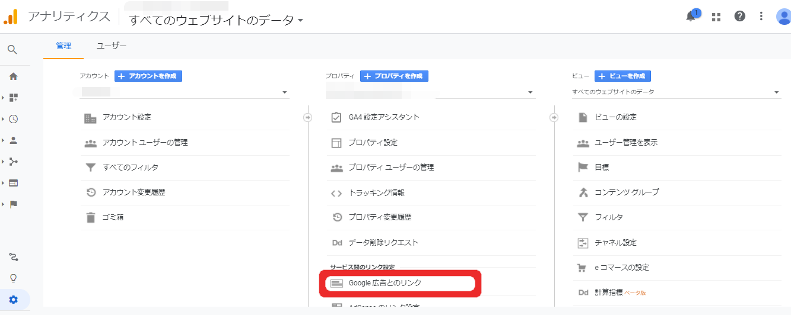
Task: Open Acquisition branching icon in sidebar
Action: pos(13,162)
